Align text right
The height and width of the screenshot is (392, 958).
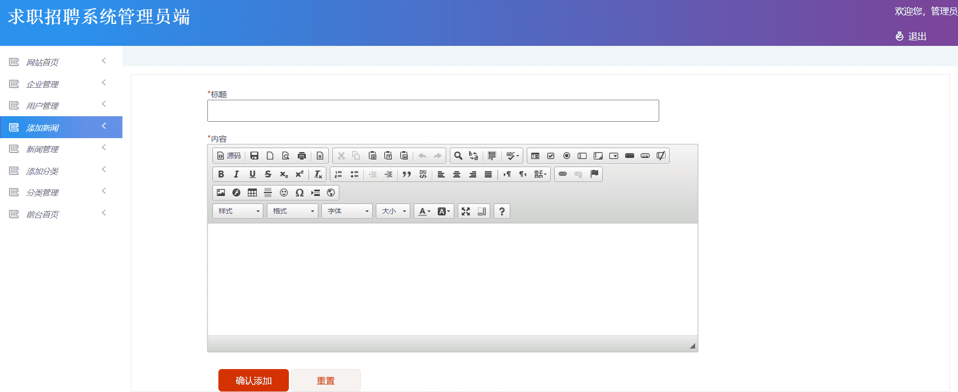pos(472,174)
